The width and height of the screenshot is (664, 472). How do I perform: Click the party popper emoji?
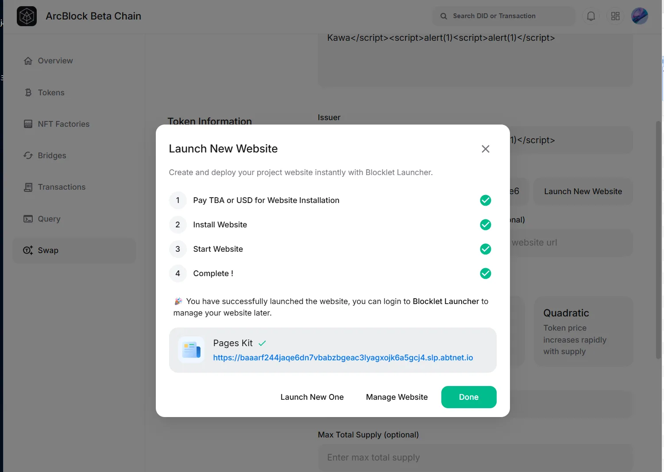(x=178, y=301)
